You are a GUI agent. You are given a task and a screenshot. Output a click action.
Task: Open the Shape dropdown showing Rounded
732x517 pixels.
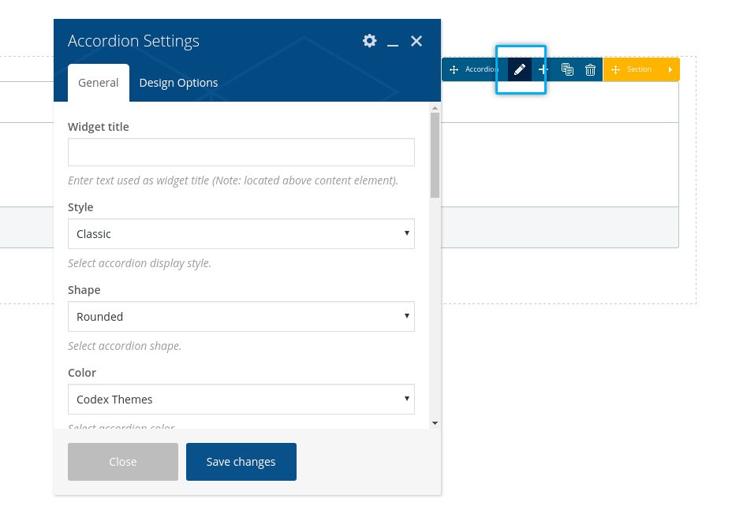tap(241, 317)
